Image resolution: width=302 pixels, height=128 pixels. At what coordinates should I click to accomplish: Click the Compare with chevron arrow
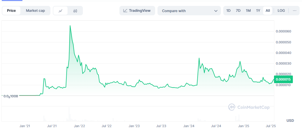(x=216, y=11)
